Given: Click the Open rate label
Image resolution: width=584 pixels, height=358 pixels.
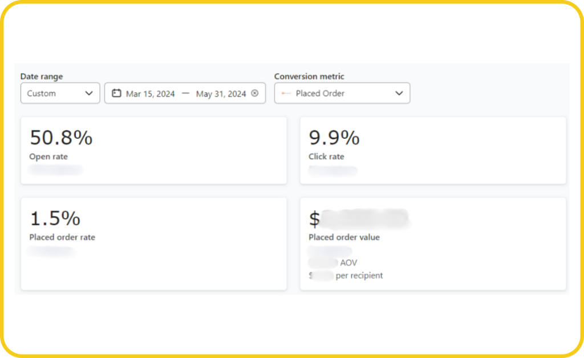Looking at the screenshot, I should pos(48,156).
